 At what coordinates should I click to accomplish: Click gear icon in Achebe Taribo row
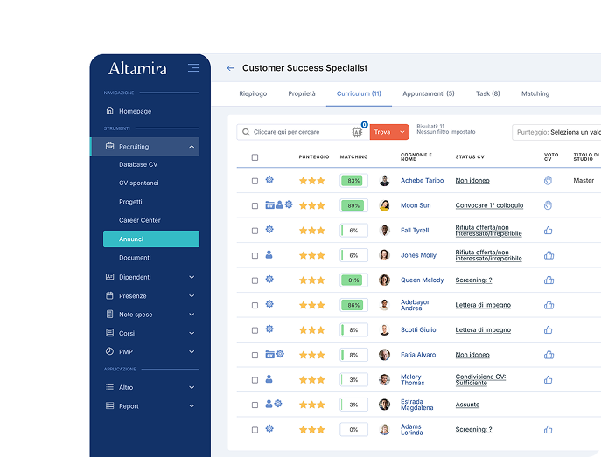(269, 179)
